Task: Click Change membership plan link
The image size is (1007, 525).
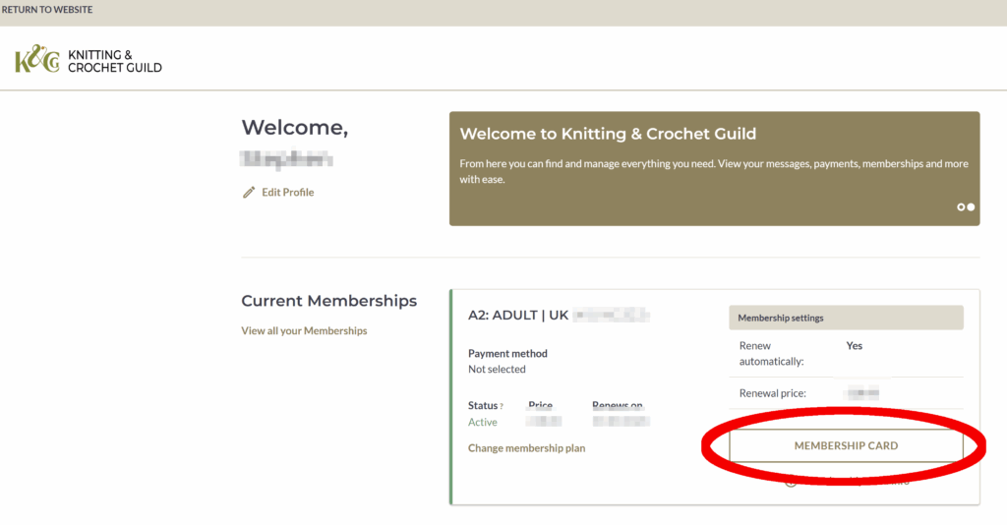Action: point(527,448)
